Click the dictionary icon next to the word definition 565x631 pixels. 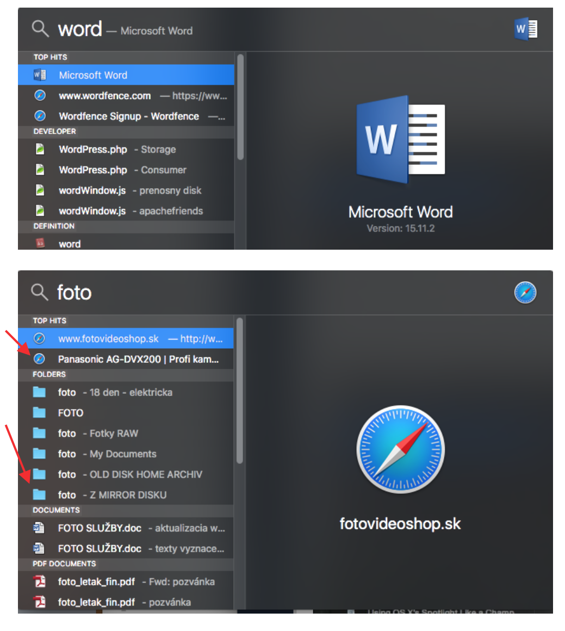coord(40,244)
